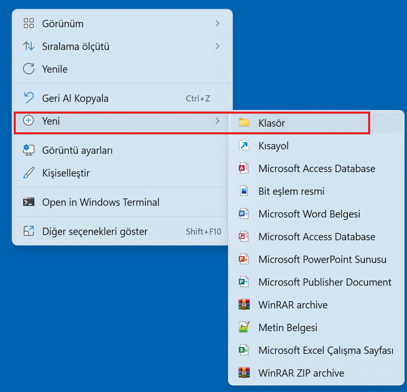
Task: Click the Bit eşlem resmi image icon
Action: pyautogui.click(x=244, y=191)
